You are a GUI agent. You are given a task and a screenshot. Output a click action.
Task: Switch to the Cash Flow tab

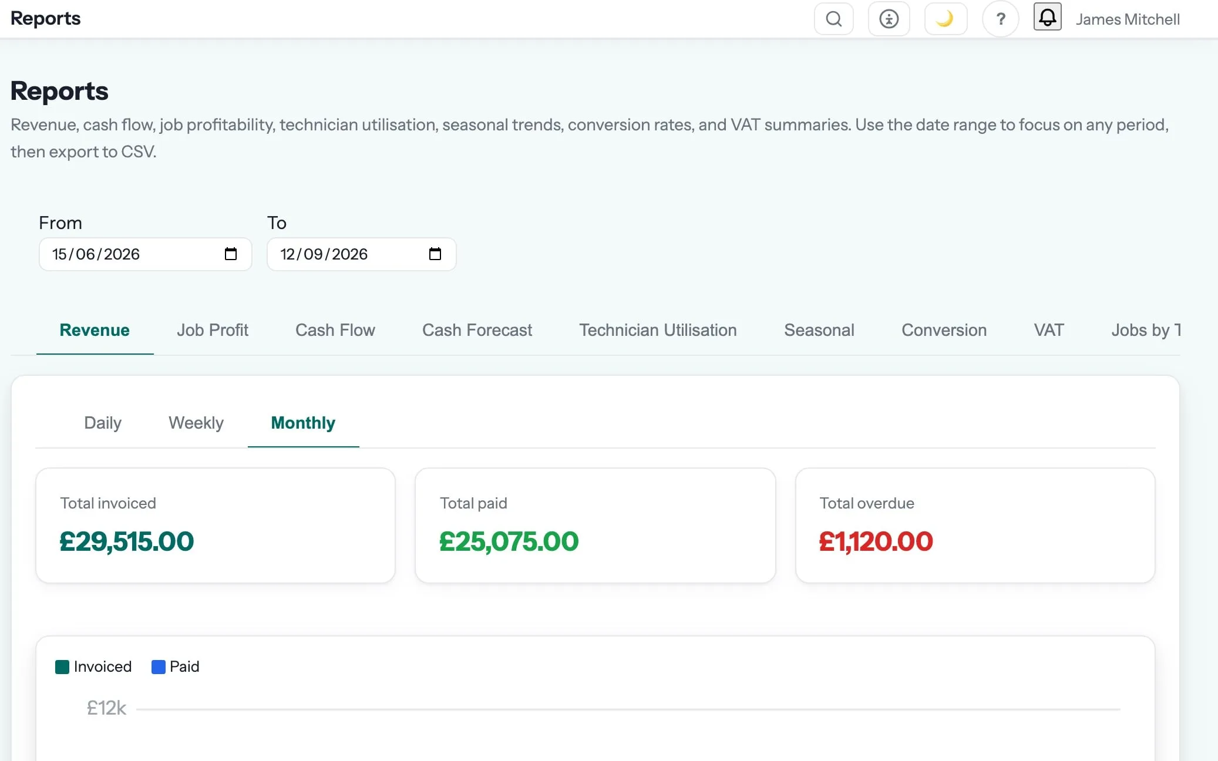pyautogui.click(x=335, y=330)
